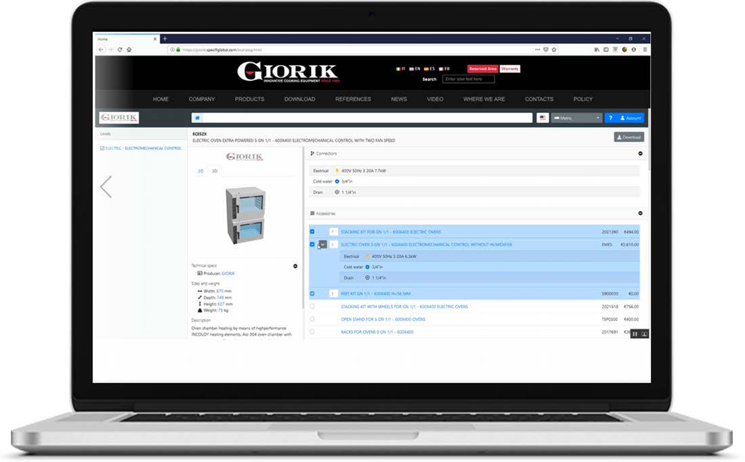Click the browser back arrow

(101, 49)
